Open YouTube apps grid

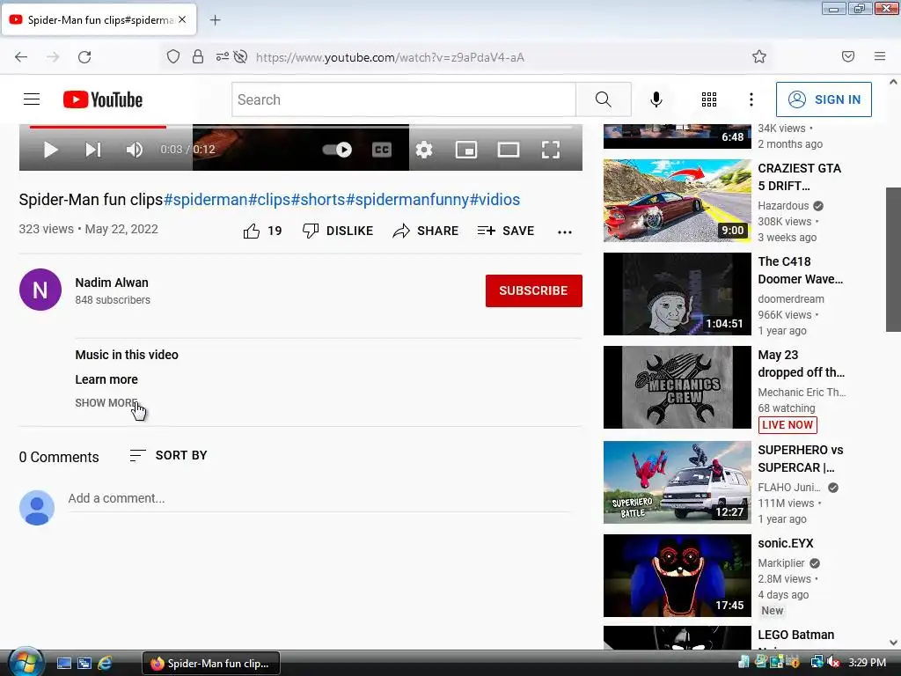(709, 99)
